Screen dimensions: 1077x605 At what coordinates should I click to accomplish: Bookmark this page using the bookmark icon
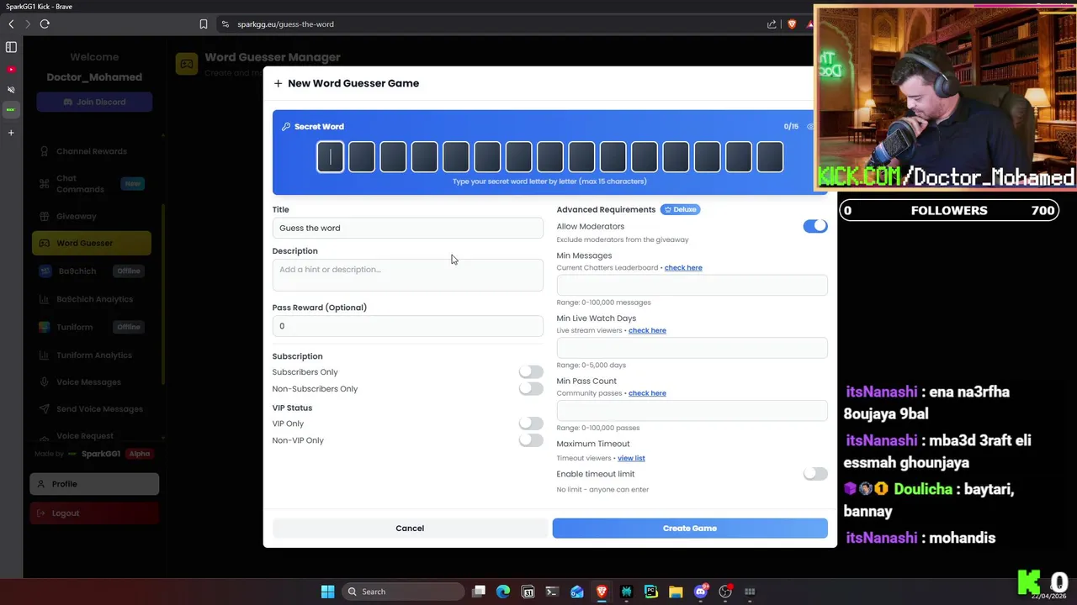click(204, 24)
